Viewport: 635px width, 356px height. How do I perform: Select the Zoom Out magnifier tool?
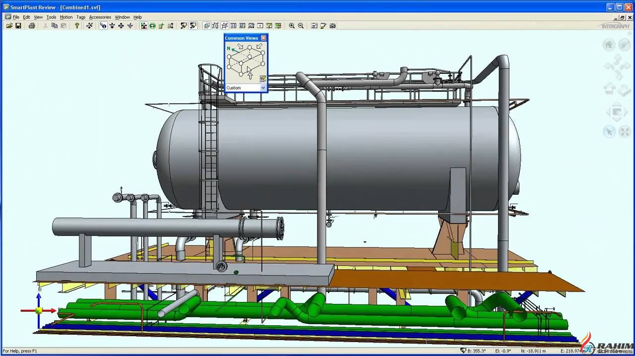(x=301, y=26)
